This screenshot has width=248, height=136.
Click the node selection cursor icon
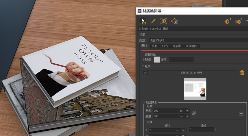click(175, 21)
